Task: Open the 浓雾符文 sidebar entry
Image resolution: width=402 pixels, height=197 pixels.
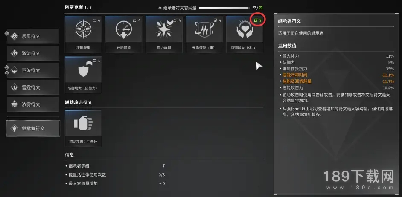Action: point(33,104)
